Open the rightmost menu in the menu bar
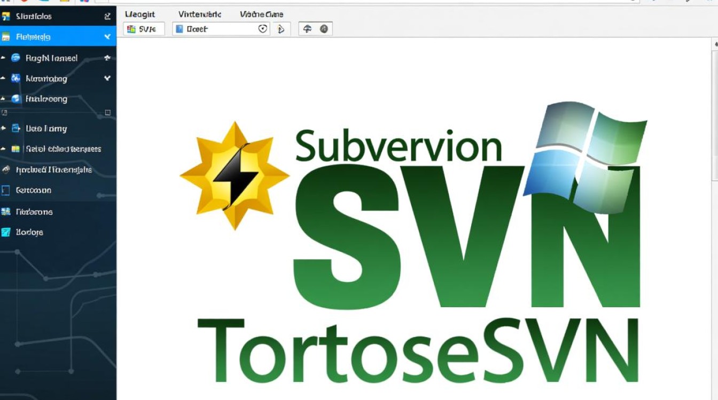 (x=261, y=14)
